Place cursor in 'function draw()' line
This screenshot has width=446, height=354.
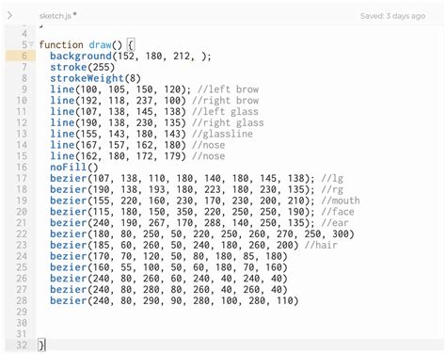pyautogui.click(x=87, y=45)
